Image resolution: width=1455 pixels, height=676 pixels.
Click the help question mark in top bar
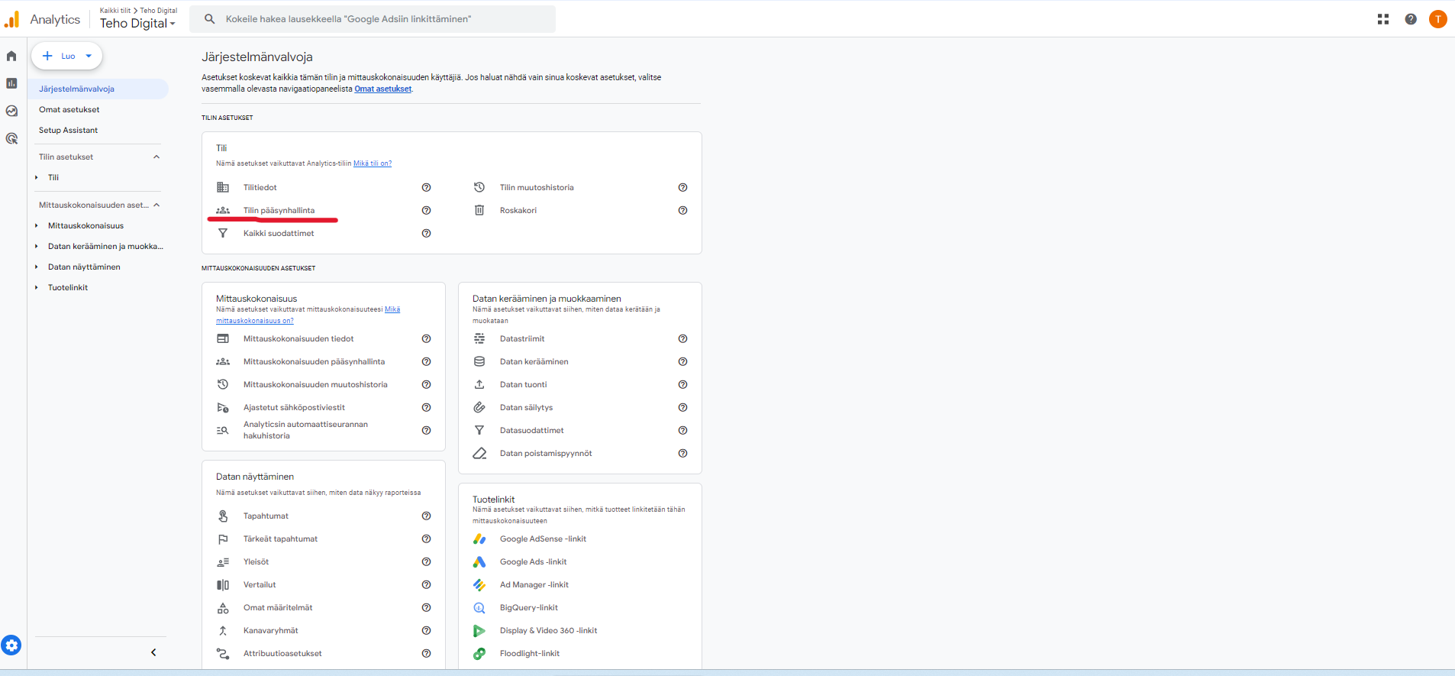1410,19
